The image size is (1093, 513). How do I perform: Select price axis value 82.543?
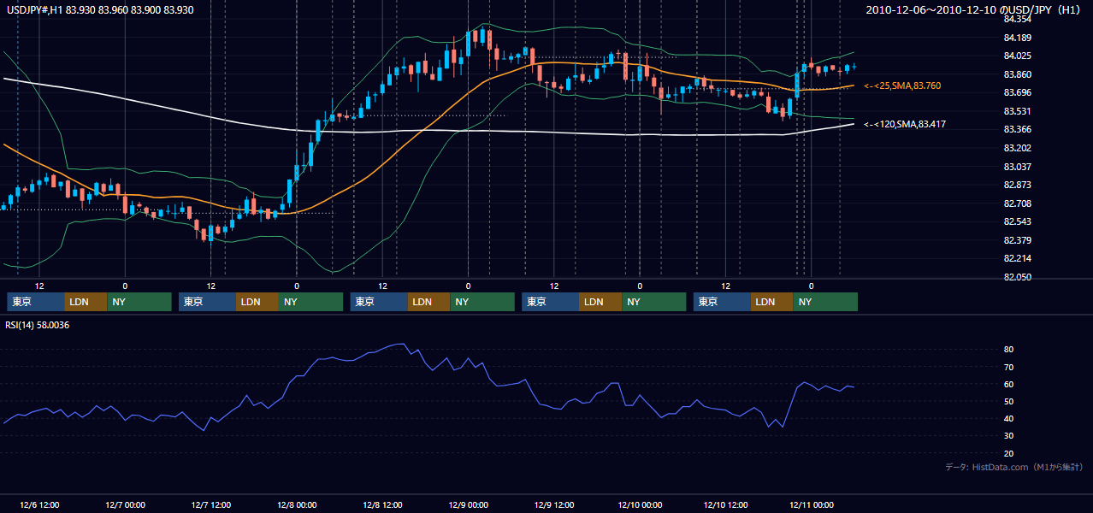click(x=1017, y=221)
